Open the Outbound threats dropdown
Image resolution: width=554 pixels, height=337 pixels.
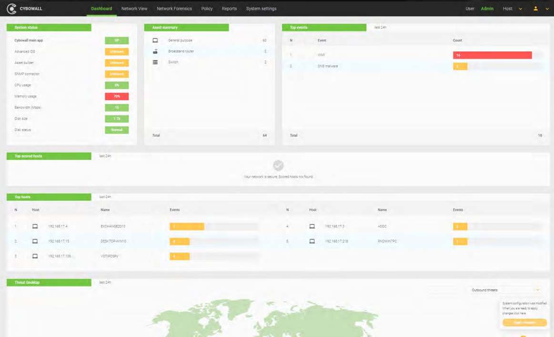coord(505,290)
